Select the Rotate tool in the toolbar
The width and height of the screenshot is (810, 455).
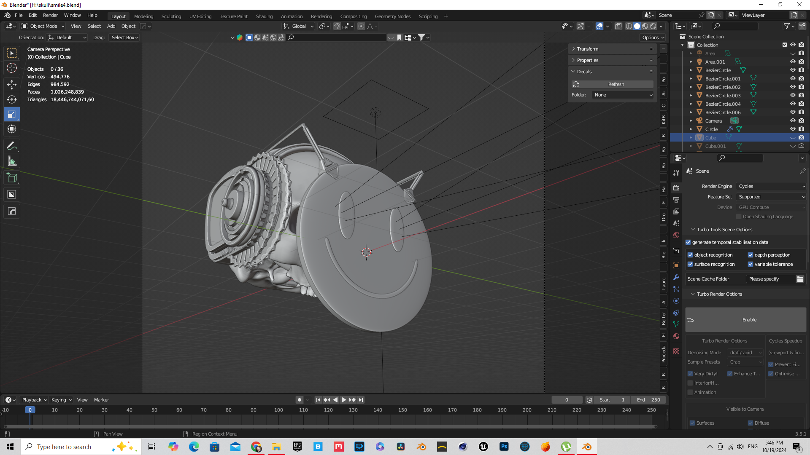[12, 99]
